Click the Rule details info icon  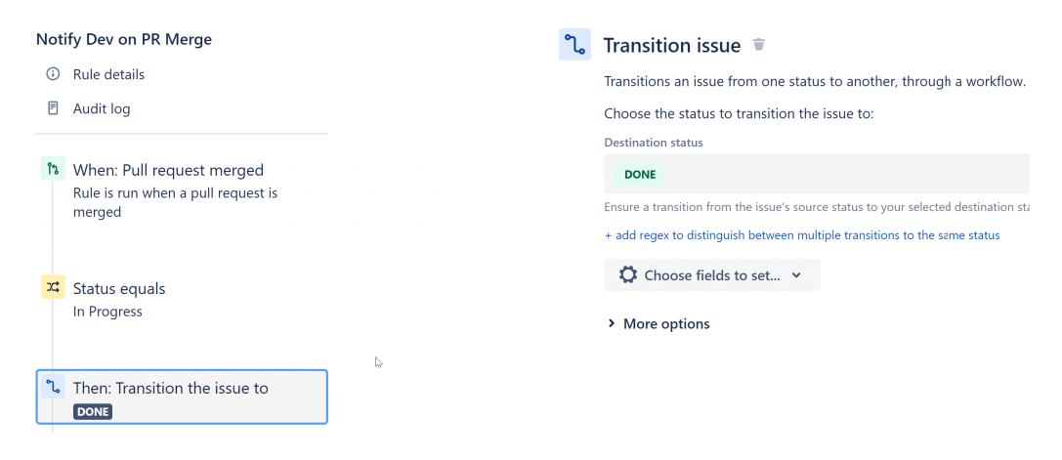[53, 74]
